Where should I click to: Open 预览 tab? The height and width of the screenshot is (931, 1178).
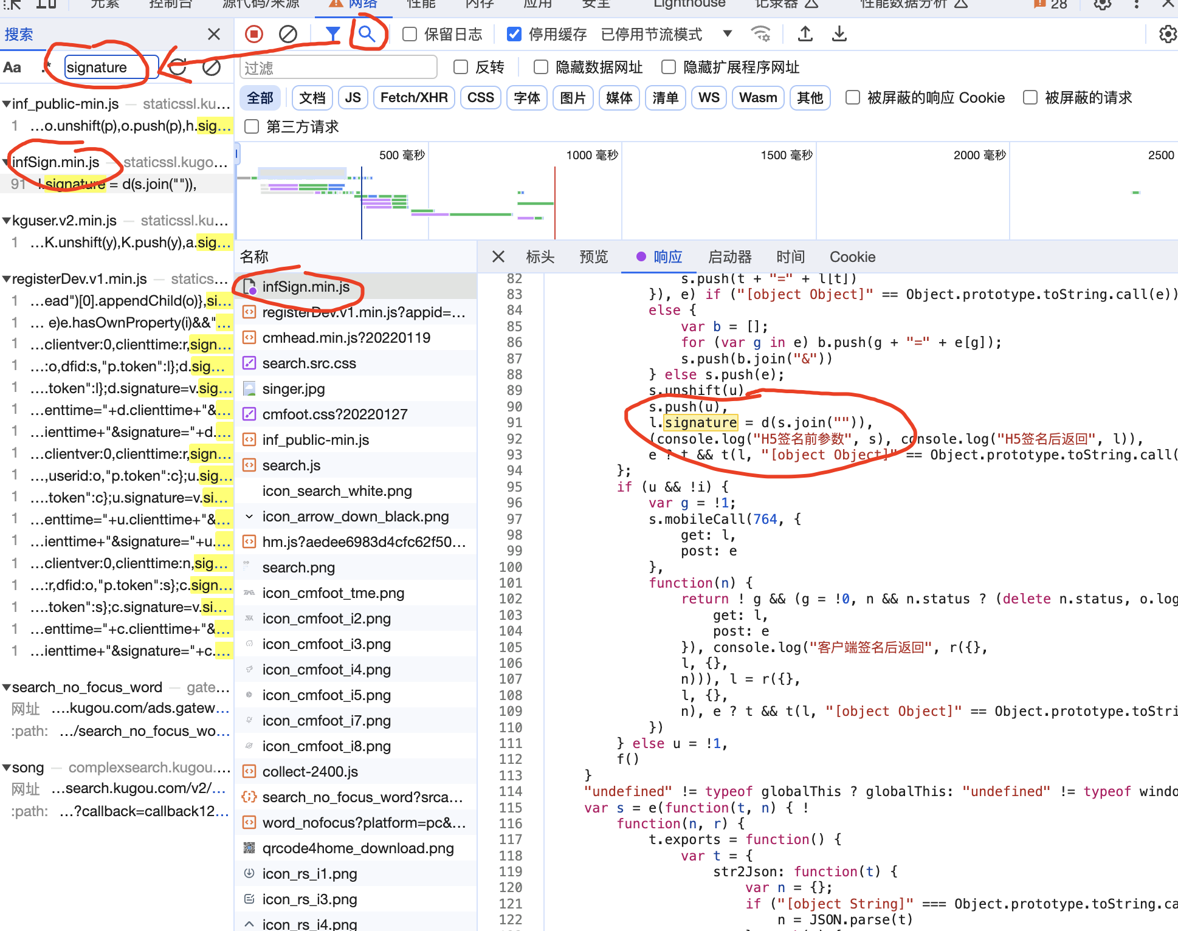click(x=594, y=257)
